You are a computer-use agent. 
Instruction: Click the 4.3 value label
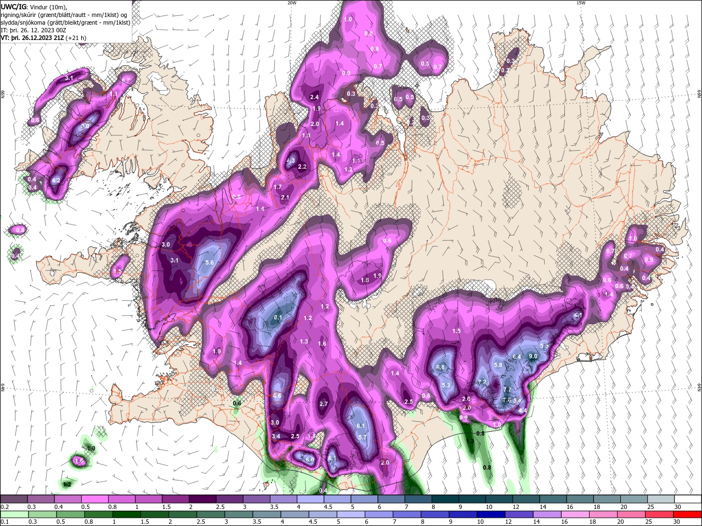click(x=291, y=161)
